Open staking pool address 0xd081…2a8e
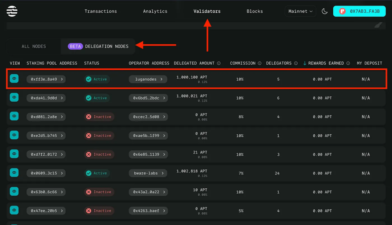The height and width of the screenshot is (225, 392). coord(46,117)
